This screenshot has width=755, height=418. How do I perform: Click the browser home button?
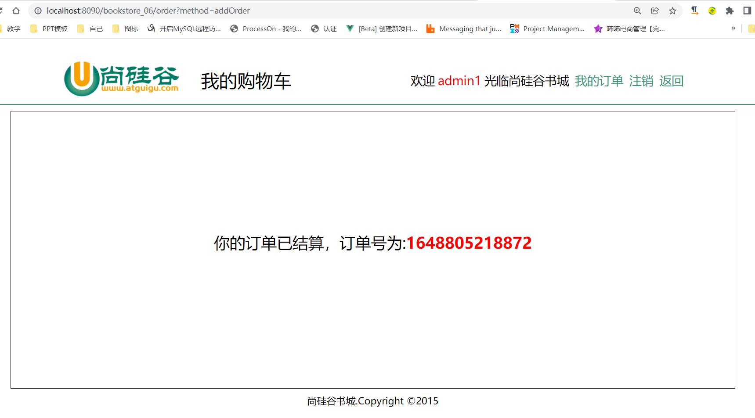click(x=16, y=11)
